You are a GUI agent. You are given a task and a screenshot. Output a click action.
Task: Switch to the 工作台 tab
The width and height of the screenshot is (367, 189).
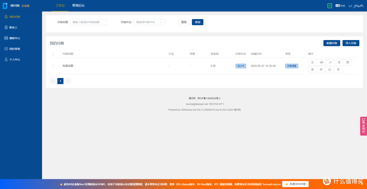(60, 6)
